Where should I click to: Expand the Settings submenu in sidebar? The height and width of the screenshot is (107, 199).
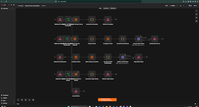pyautogui.click(x=14, y=103)
